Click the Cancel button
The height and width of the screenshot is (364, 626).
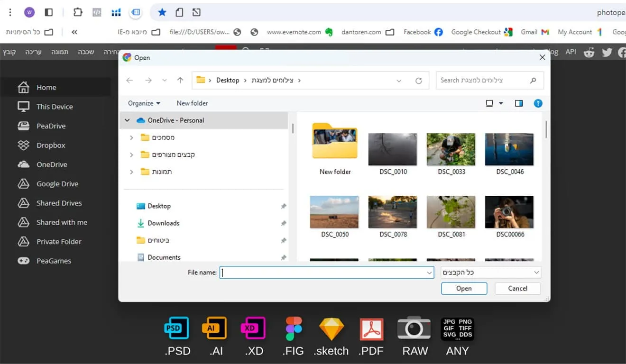[517, 288]
